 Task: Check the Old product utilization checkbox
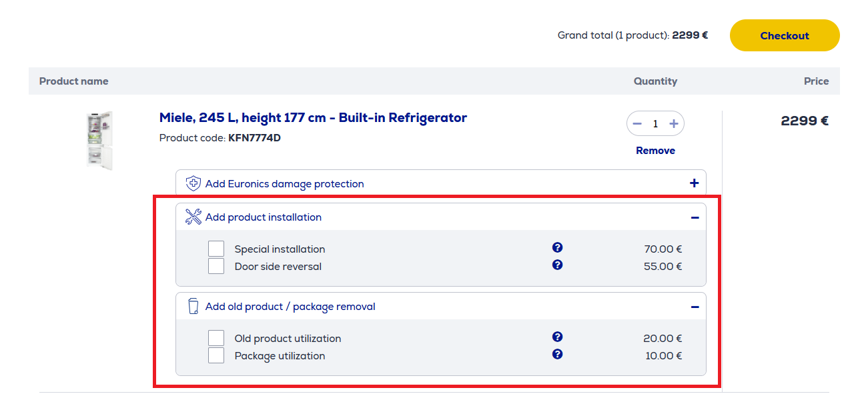[216, 338]
